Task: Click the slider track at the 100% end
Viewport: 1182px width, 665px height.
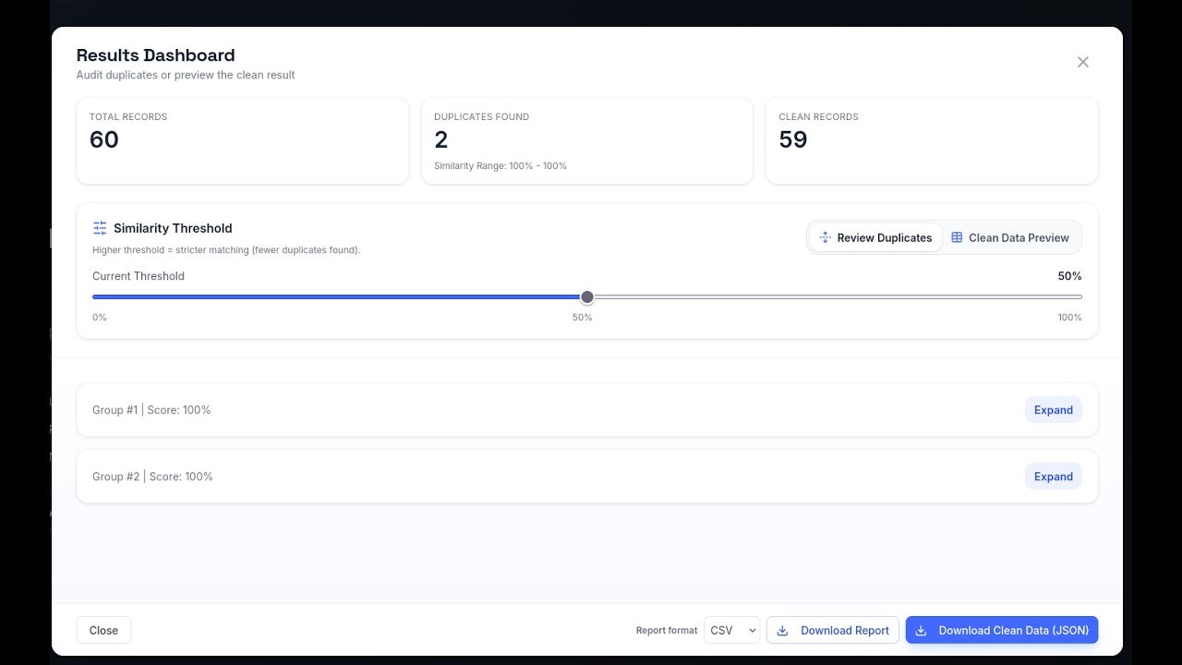Action: (x=1076, y=296)
